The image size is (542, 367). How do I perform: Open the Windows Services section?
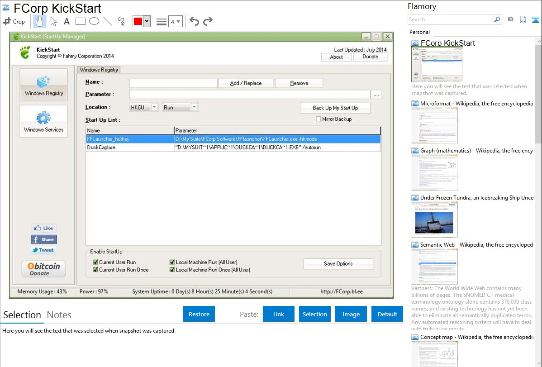43,121
